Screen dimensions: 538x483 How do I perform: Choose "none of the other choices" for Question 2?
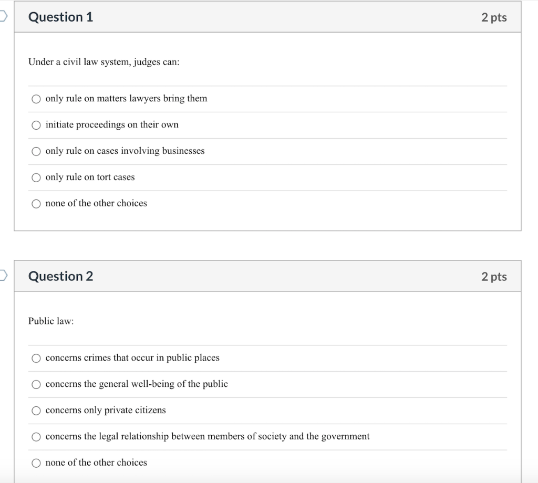(x=36, y=463)
